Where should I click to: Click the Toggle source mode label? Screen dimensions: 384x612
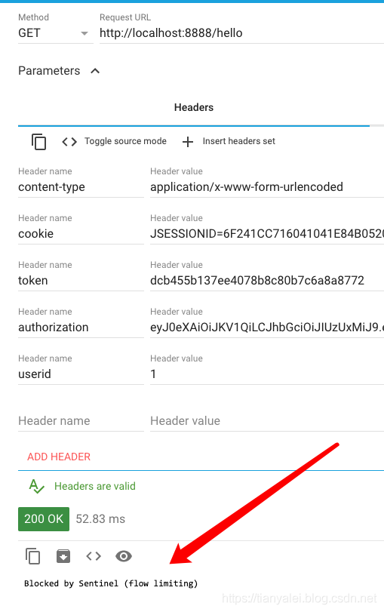tap(126, 141)
